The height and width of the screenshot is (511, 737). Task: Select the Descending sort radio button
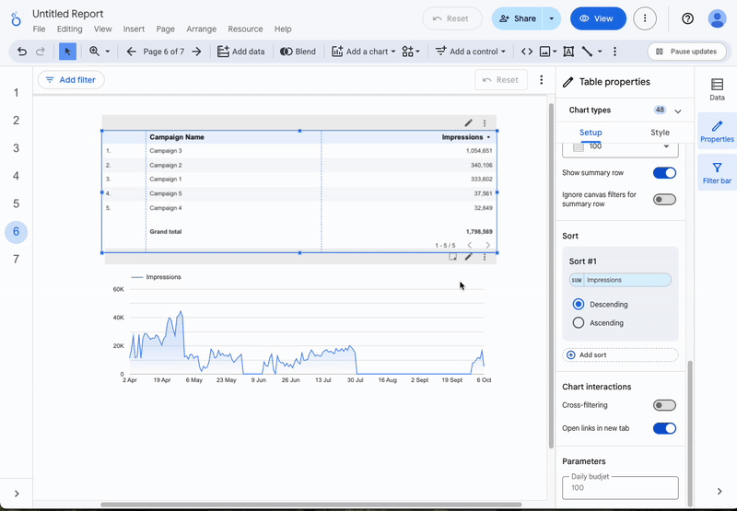(579, 305)
